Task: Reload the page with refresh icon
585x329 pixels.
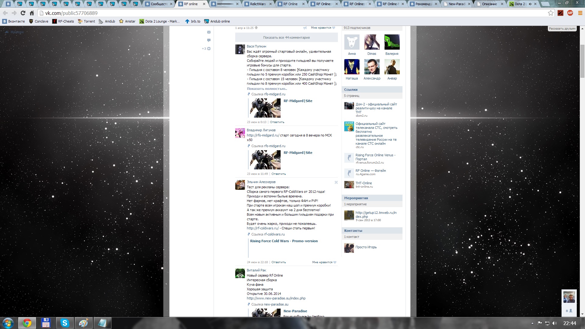Action: coord(23,13)
